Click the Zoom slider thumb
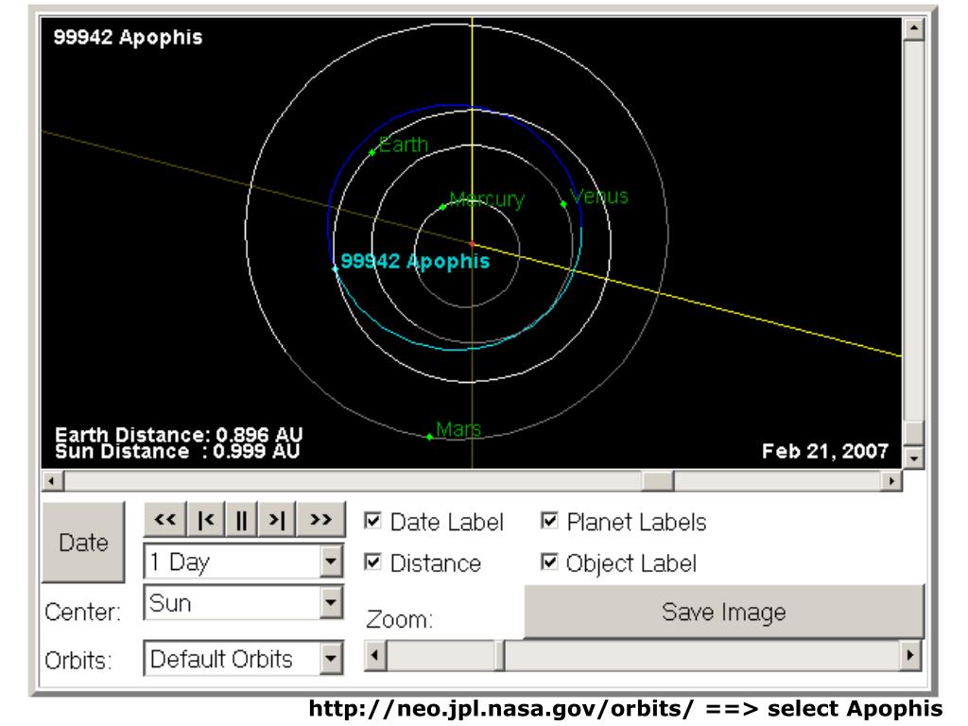Image resolution: width=968 pixels, height=726 pixels. (499, 656)
